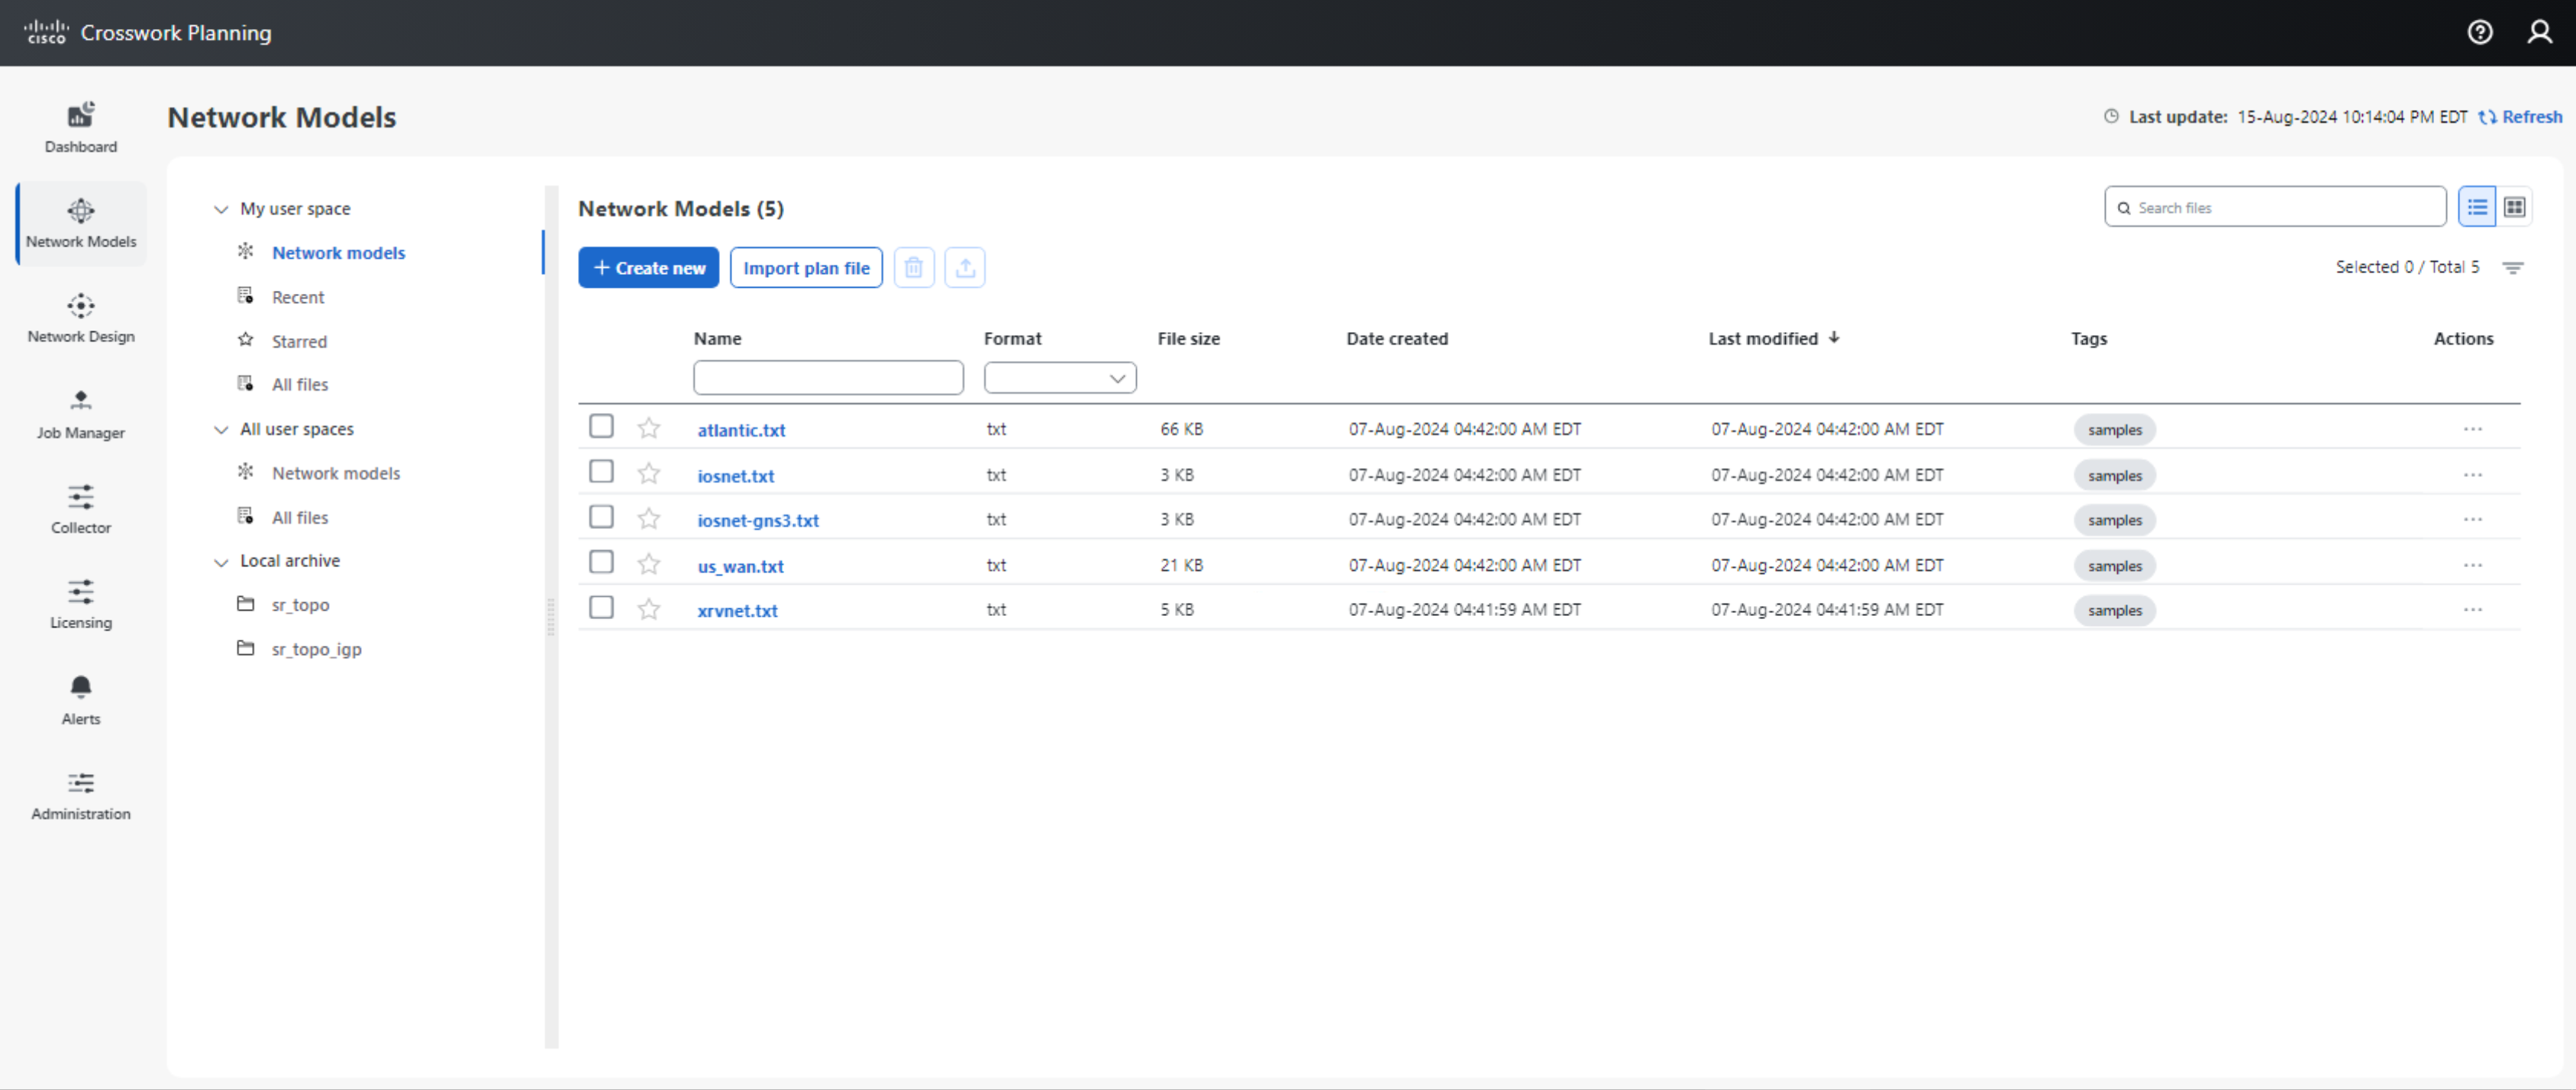Open the Collector page icon
This screenshot has width=2576, height=1090.
pos(80,508)
